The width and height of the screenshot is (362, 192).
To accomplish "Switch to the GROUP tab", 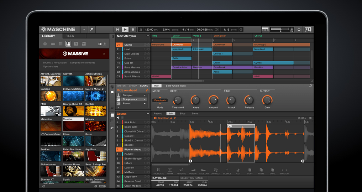I will pos(133,86).
